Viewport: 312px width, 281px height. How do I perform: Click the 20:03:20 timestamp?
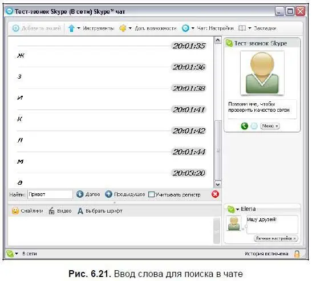tap(189, 173)
